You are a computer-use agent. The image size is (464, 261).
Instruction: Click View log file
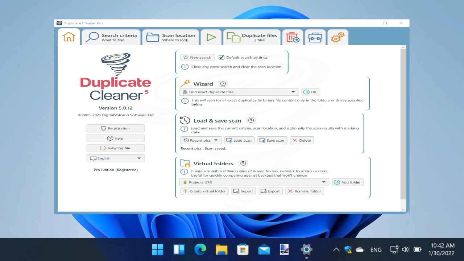tap(116, 148)
